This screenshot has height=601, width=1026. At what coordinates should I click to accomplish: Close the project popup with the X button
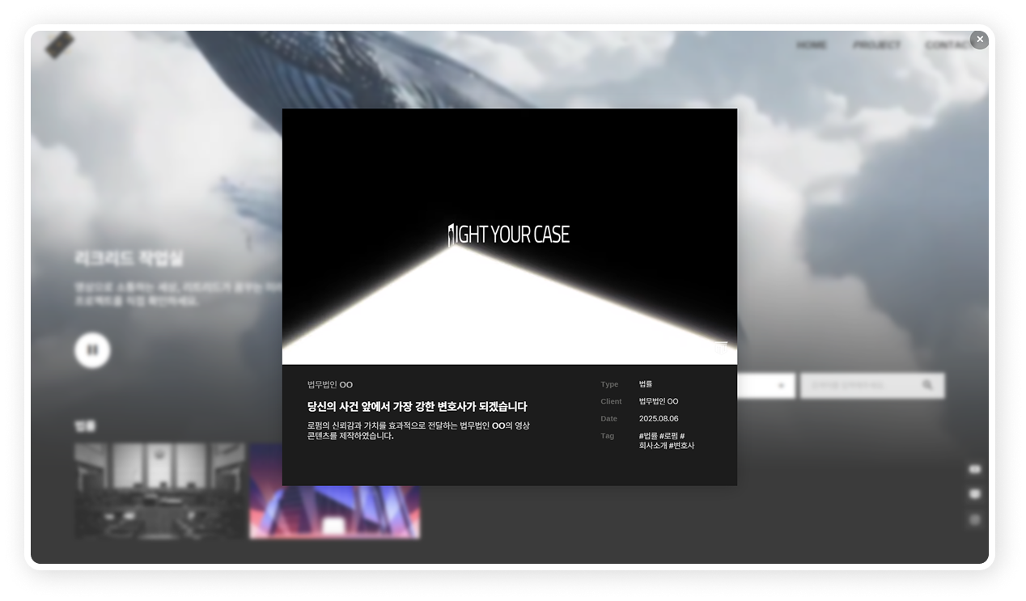point(979,40)
